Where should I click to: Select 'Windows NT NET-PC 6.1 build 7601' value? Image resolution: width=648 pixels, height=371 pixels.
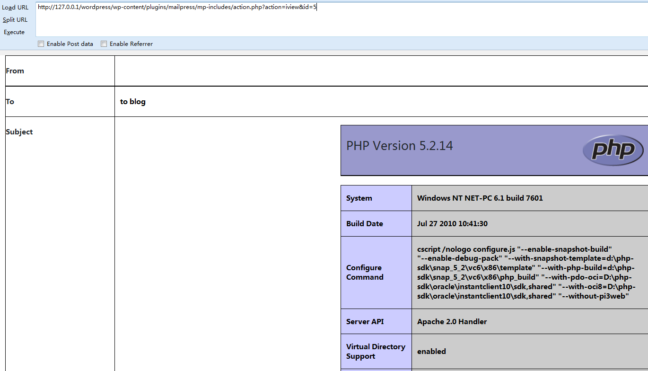480,198
